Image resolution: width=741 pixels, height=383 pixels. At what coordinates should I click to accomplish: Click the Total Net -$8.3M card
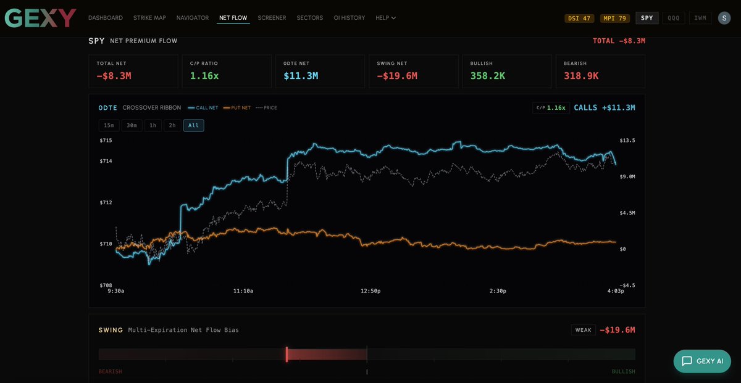133,71
